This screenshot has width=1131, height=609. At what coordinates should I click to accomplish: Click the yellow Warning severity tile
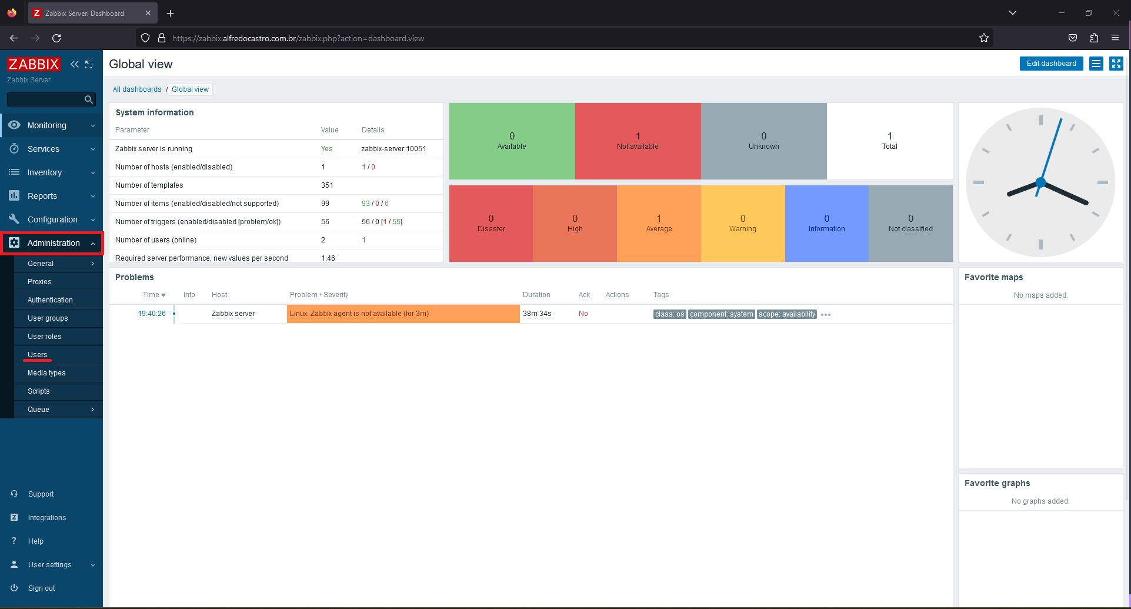coord(743,224)
